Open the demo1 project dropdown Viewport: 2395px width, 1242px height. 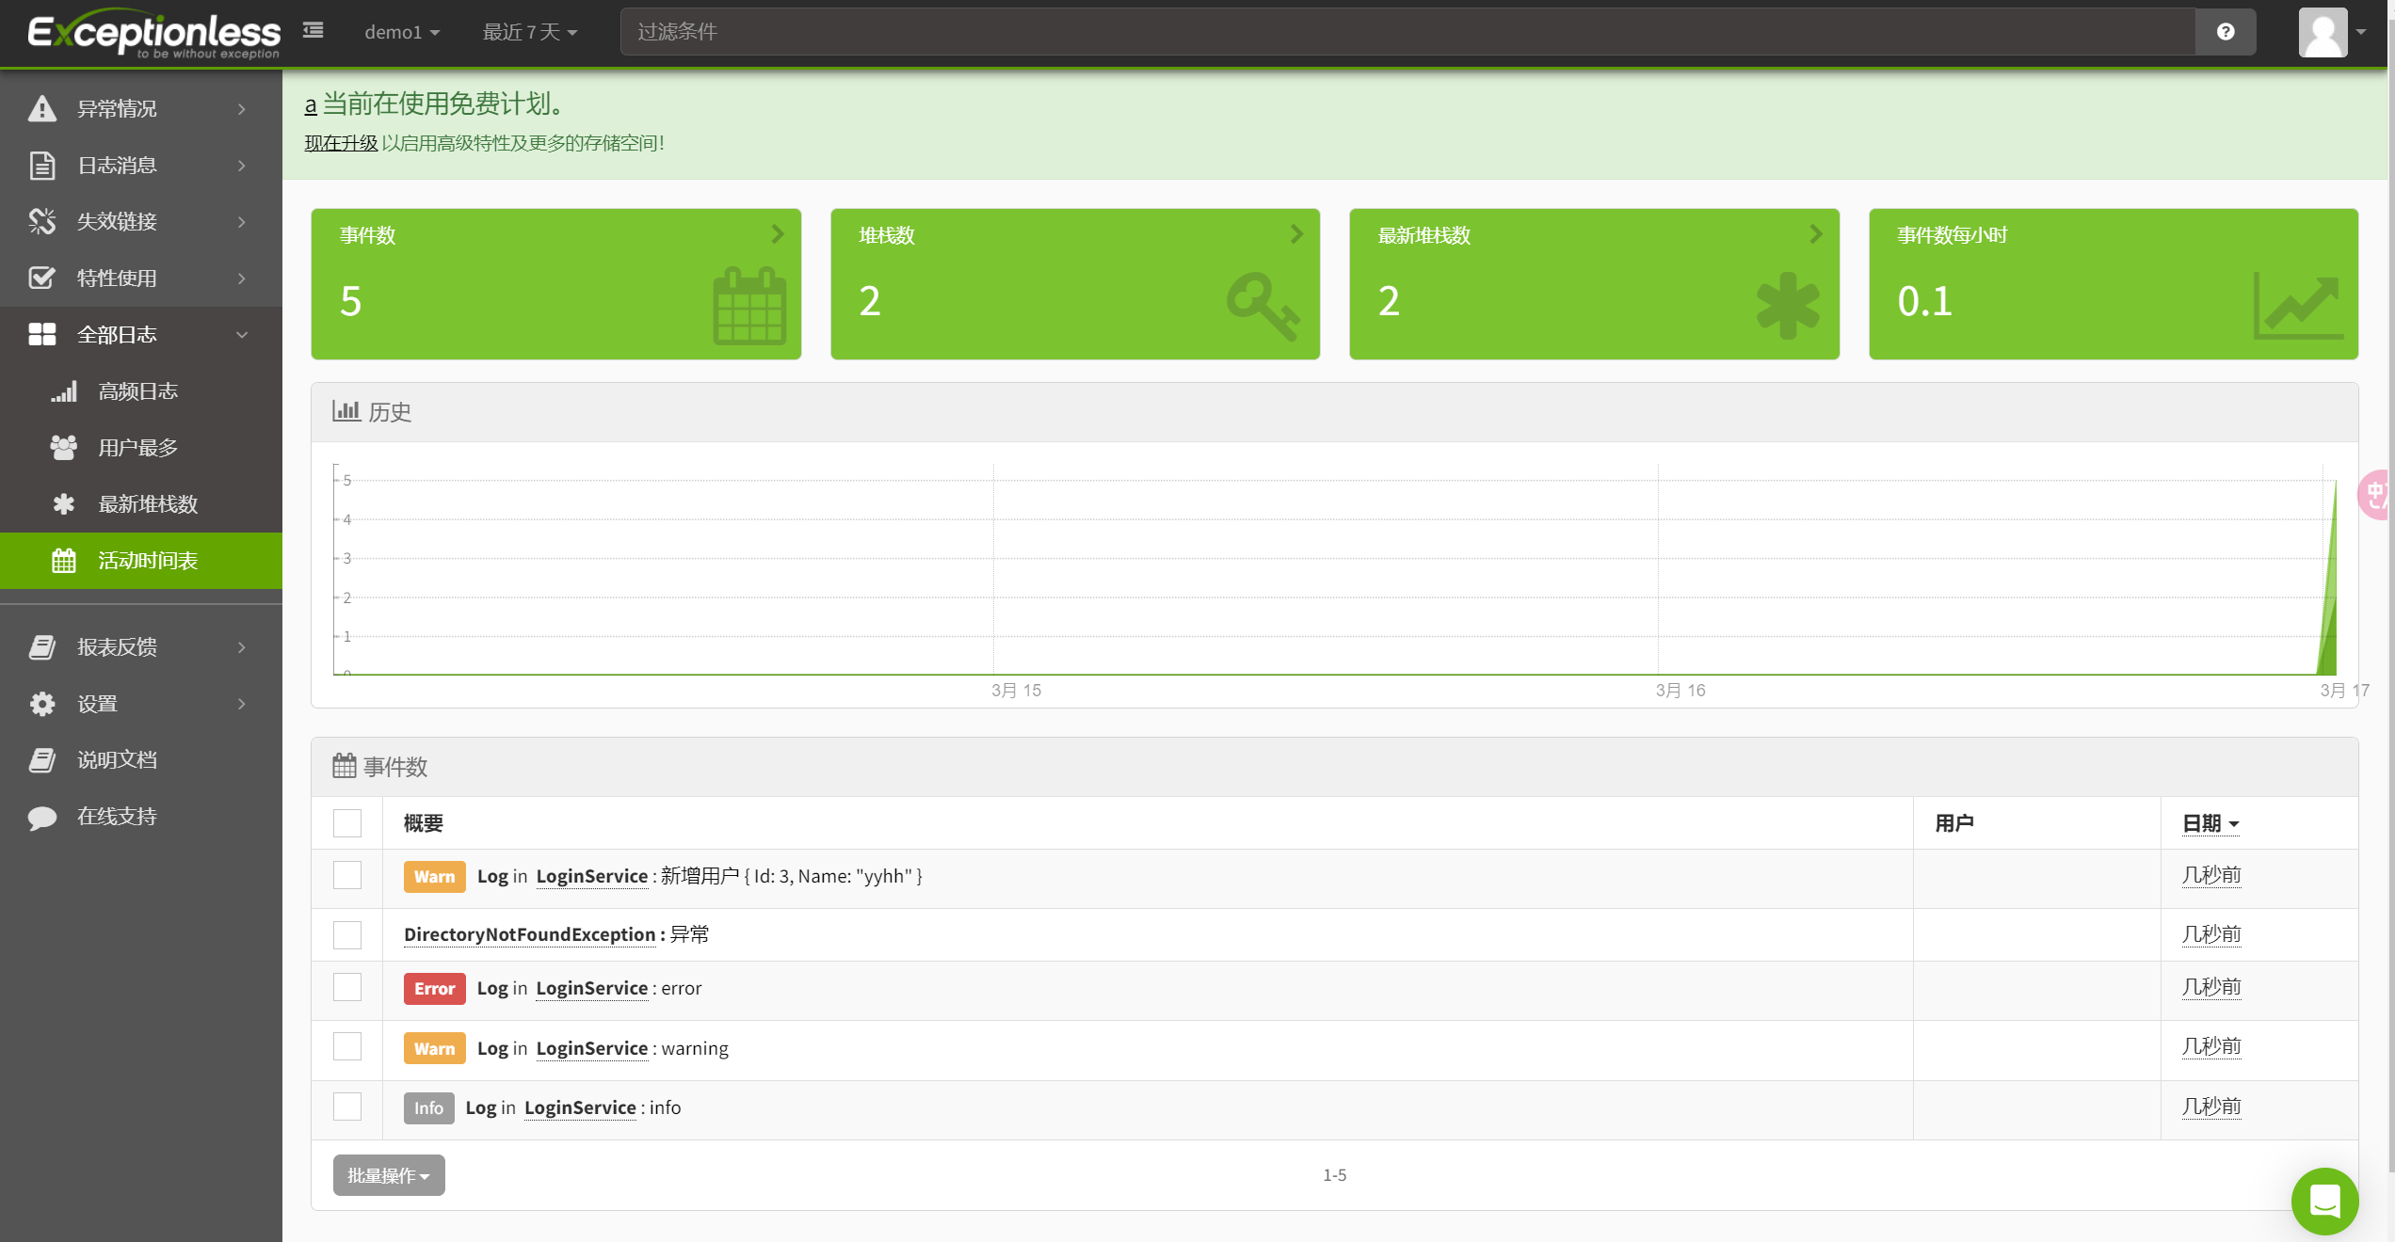click(400, 31)
